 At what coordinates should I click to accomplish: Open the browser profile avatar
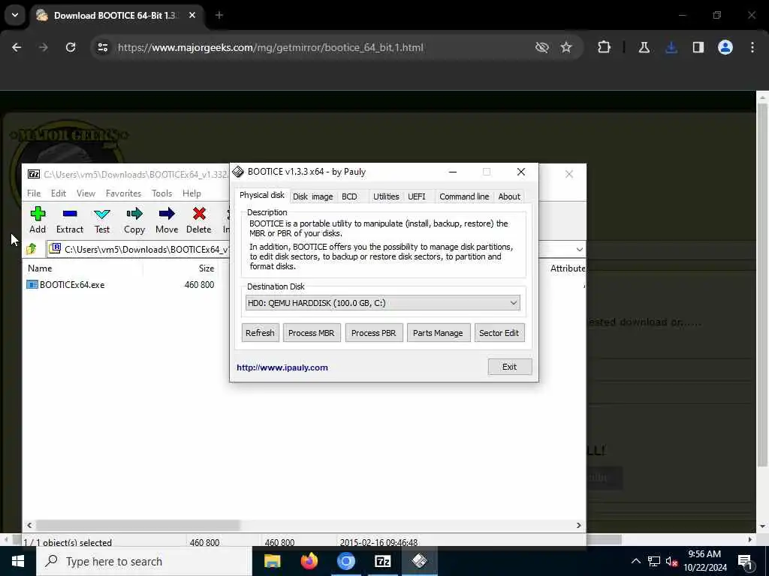point(725,47)
